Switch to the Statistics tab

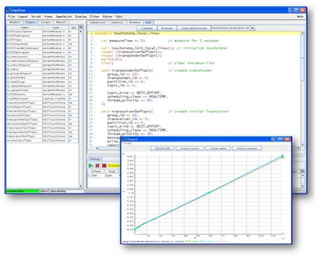click(x=117, y=22)
